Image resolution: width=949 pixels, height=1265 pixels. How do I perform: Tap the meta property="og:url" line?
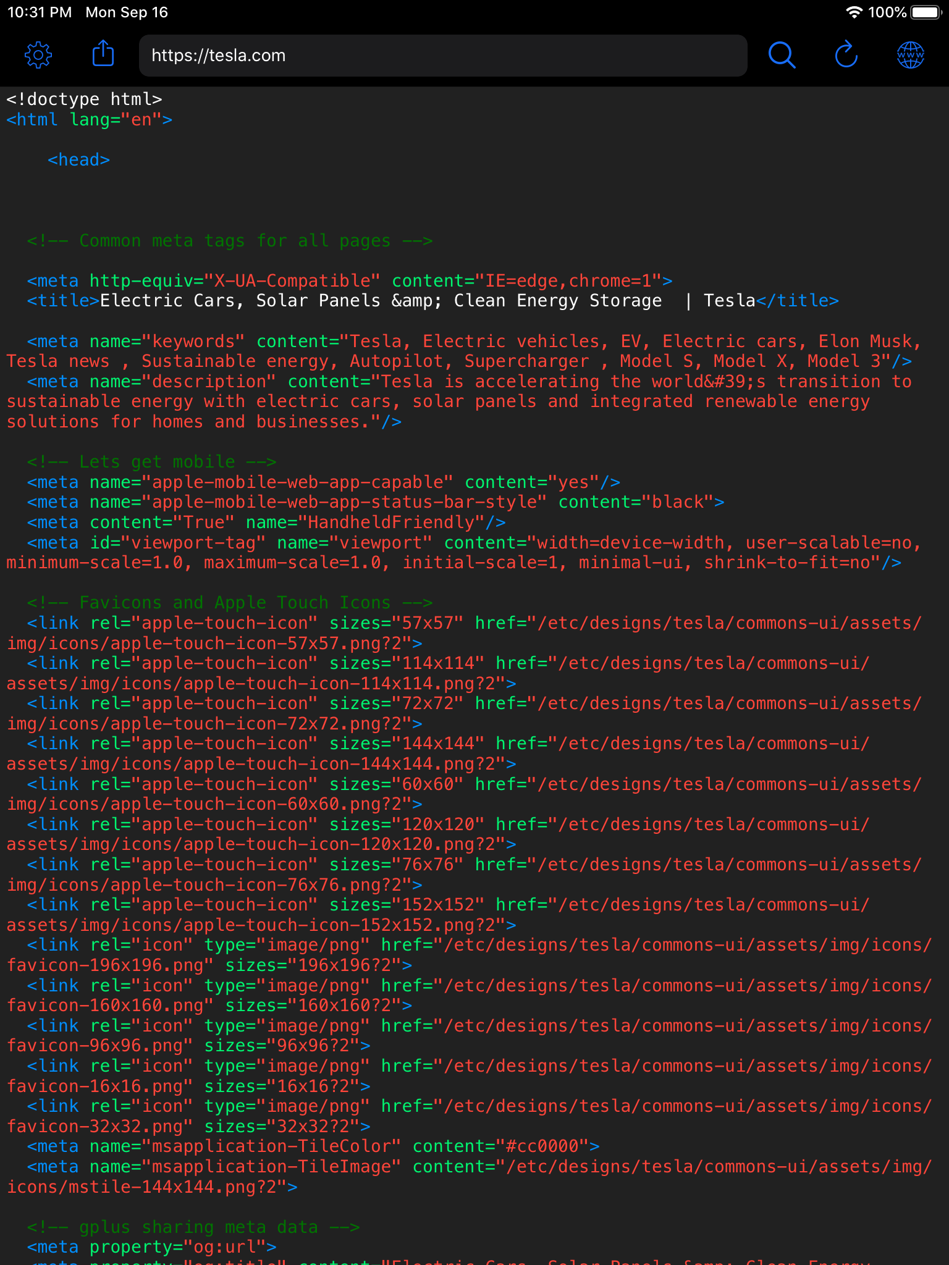point(151,1246)
